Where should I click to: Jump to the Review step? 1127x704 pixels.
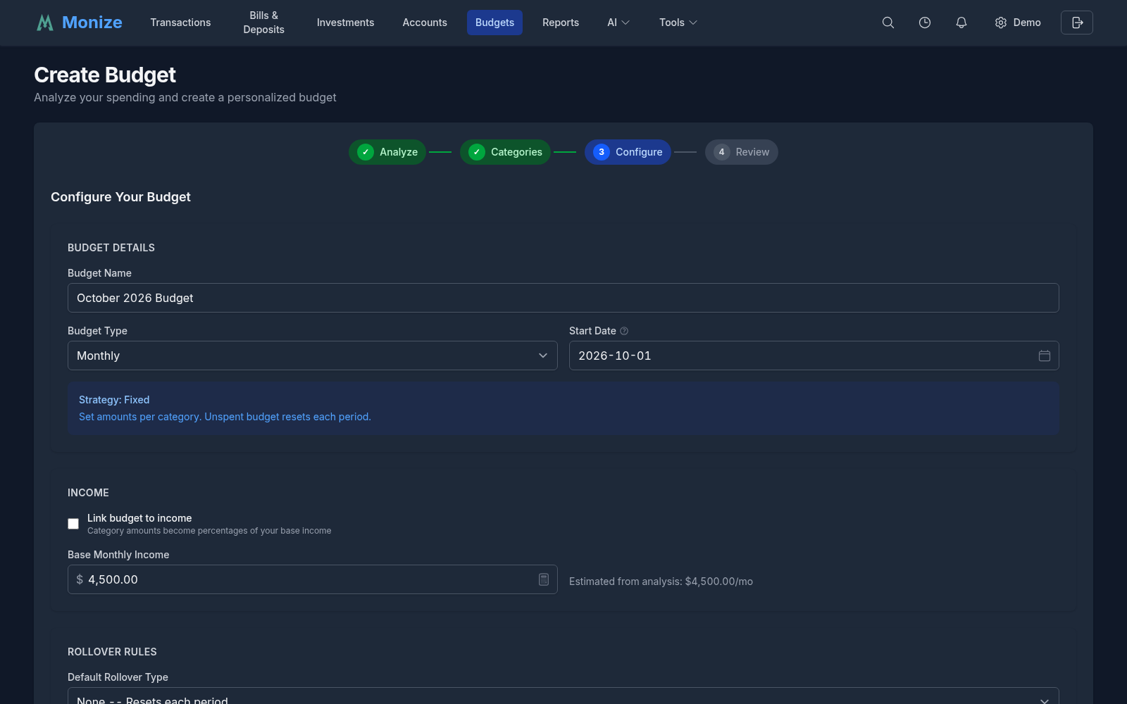click(742, 152)
